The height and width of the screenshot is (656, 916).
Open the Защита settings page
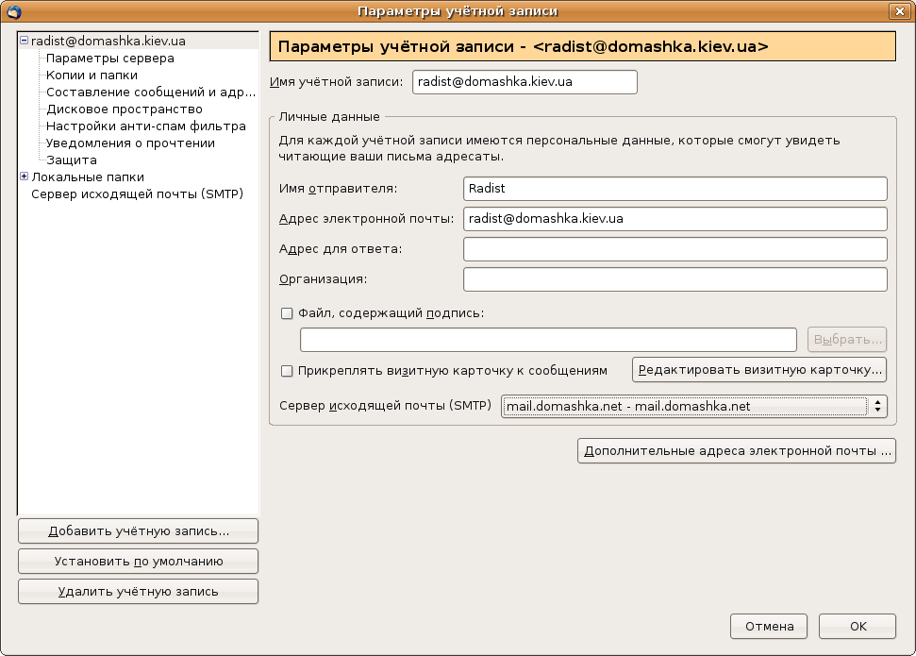tap(72, 160)
